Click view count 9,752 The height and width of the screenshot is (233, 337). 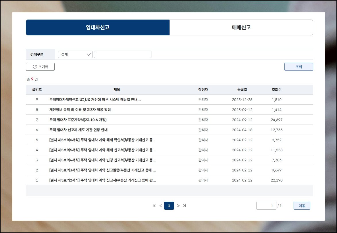tap(277, 140)
